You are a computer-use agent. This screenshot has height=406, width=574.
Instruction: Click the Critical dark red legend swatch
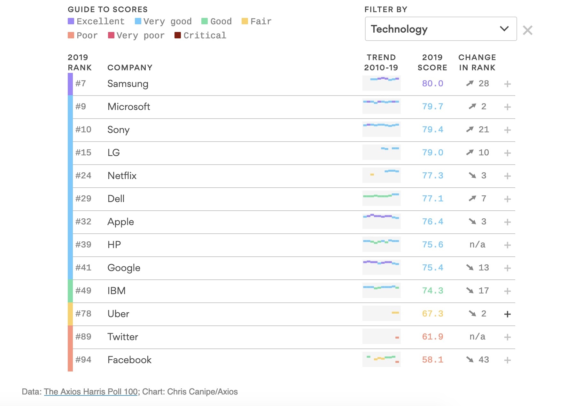click(x=178, y=35)
